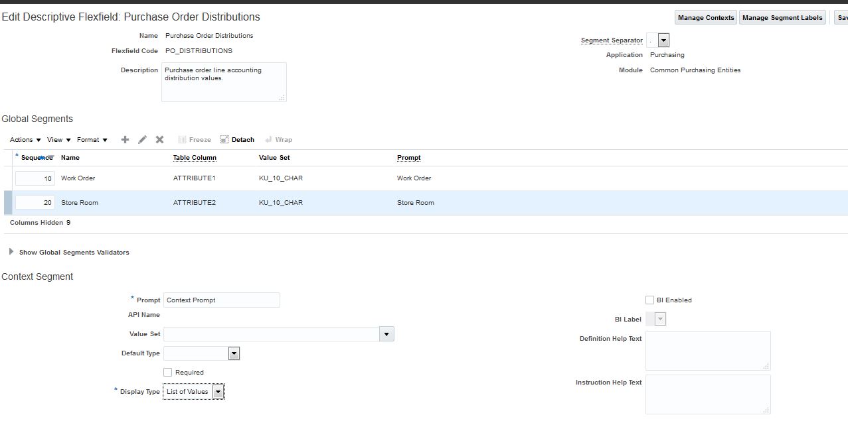
Task: Click the Delete X icon
Action: click(x=159, y=139)
